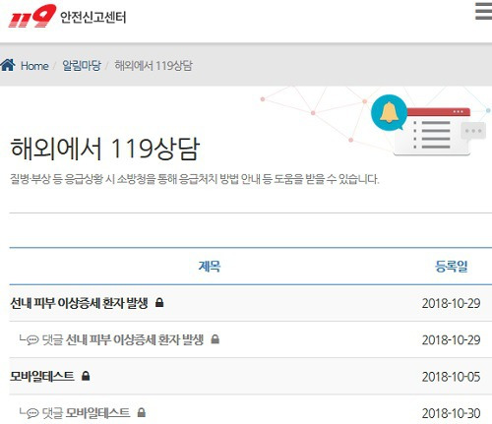Open post 선내 피부 이상증세 환자 발생
This screenshot has height=424, width=492.
point(79,303)
